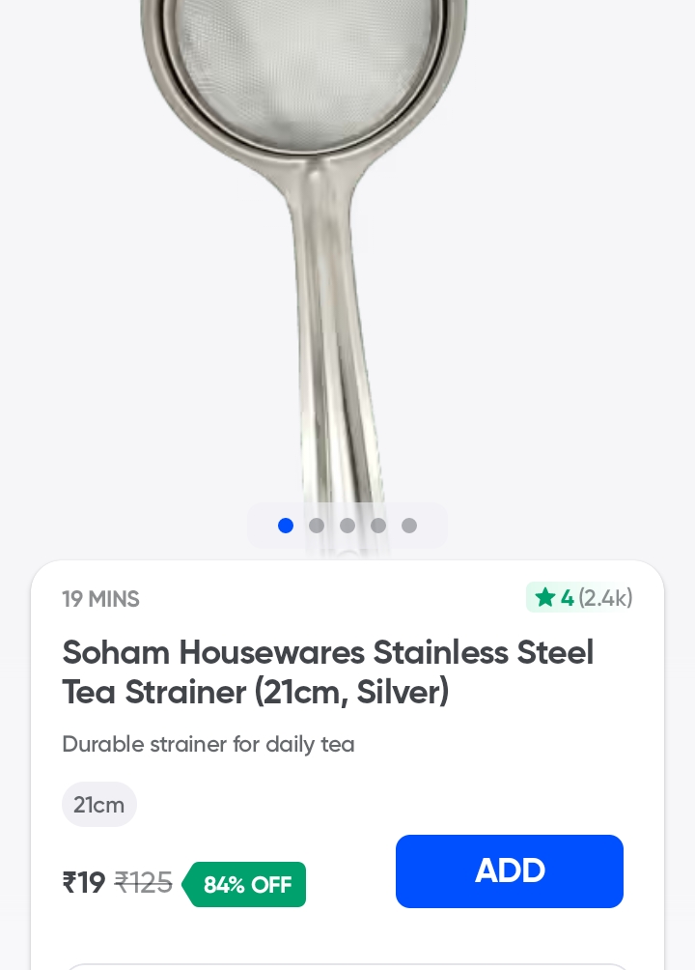Tap the 'Durable strainer for daily tea' description

pyautogui.click(x=208, y=745)
